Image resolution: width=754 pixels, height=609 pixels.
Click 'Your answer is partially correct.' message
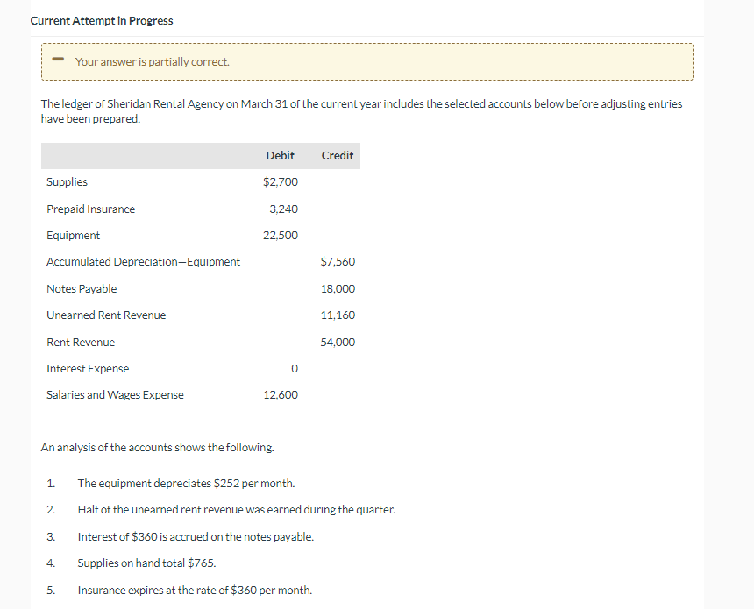[153, 62]
